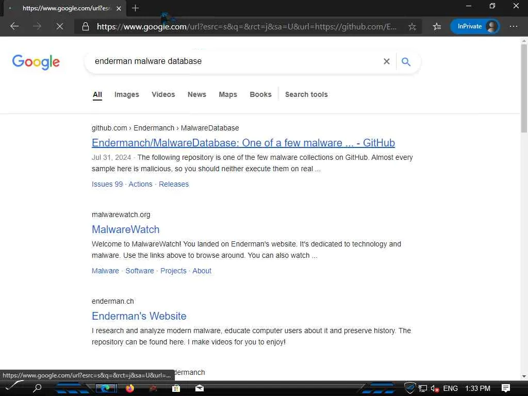Click the 'github.com › Endermanch › MalwareDatabase' breadcrumb

pyautogui.click(x=166, y=128)
